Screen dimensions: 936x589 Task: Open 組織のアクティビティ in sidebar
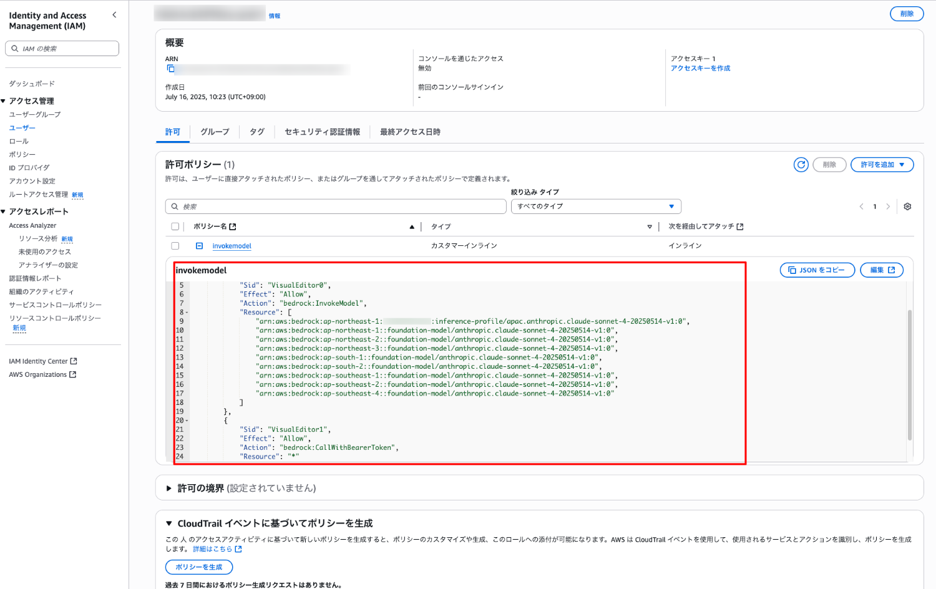[41, 292]
